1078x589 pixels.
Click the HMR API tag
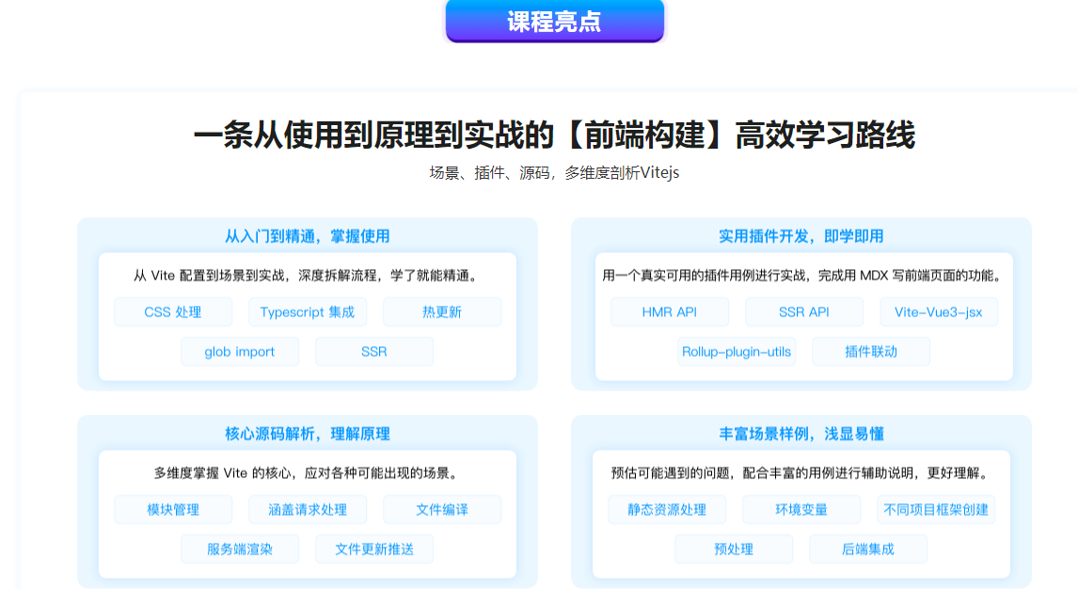(670, 311)
